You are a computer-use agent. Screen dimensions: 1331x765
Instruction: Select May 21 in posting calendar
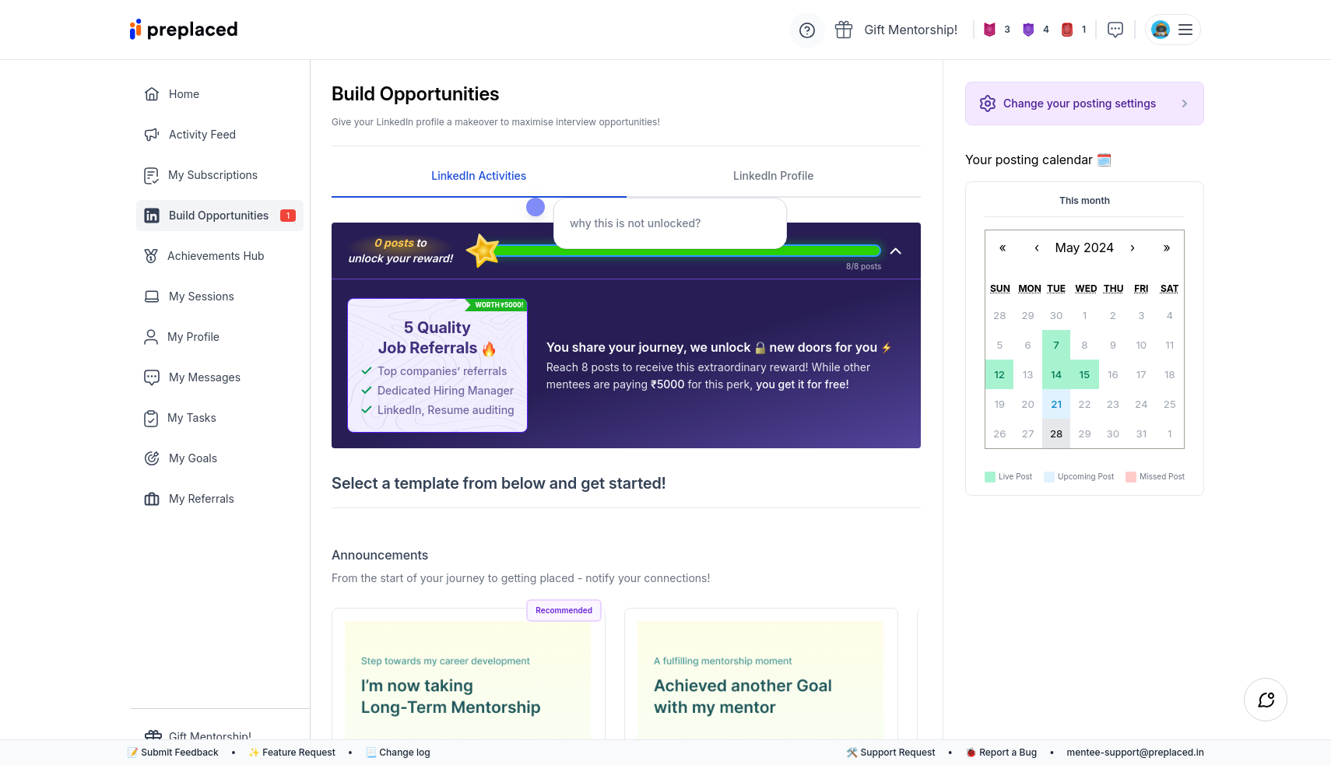(x=1056, y=405)
